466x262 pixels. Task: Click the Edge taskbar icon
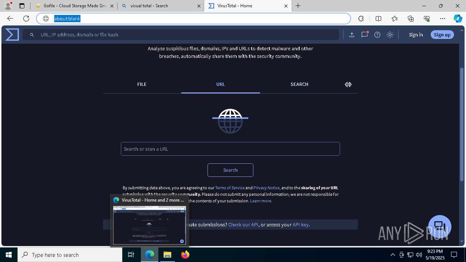coord(150,255)
